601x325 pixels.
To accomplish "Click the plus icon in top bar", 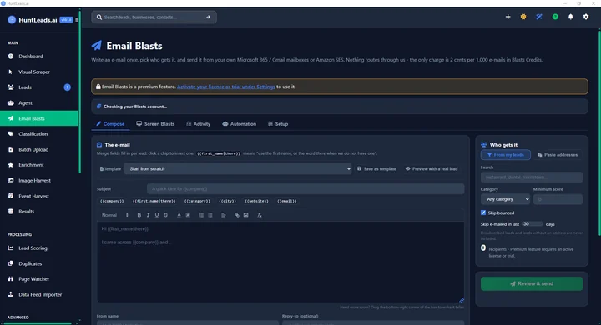I will click(x=508, y=17).
